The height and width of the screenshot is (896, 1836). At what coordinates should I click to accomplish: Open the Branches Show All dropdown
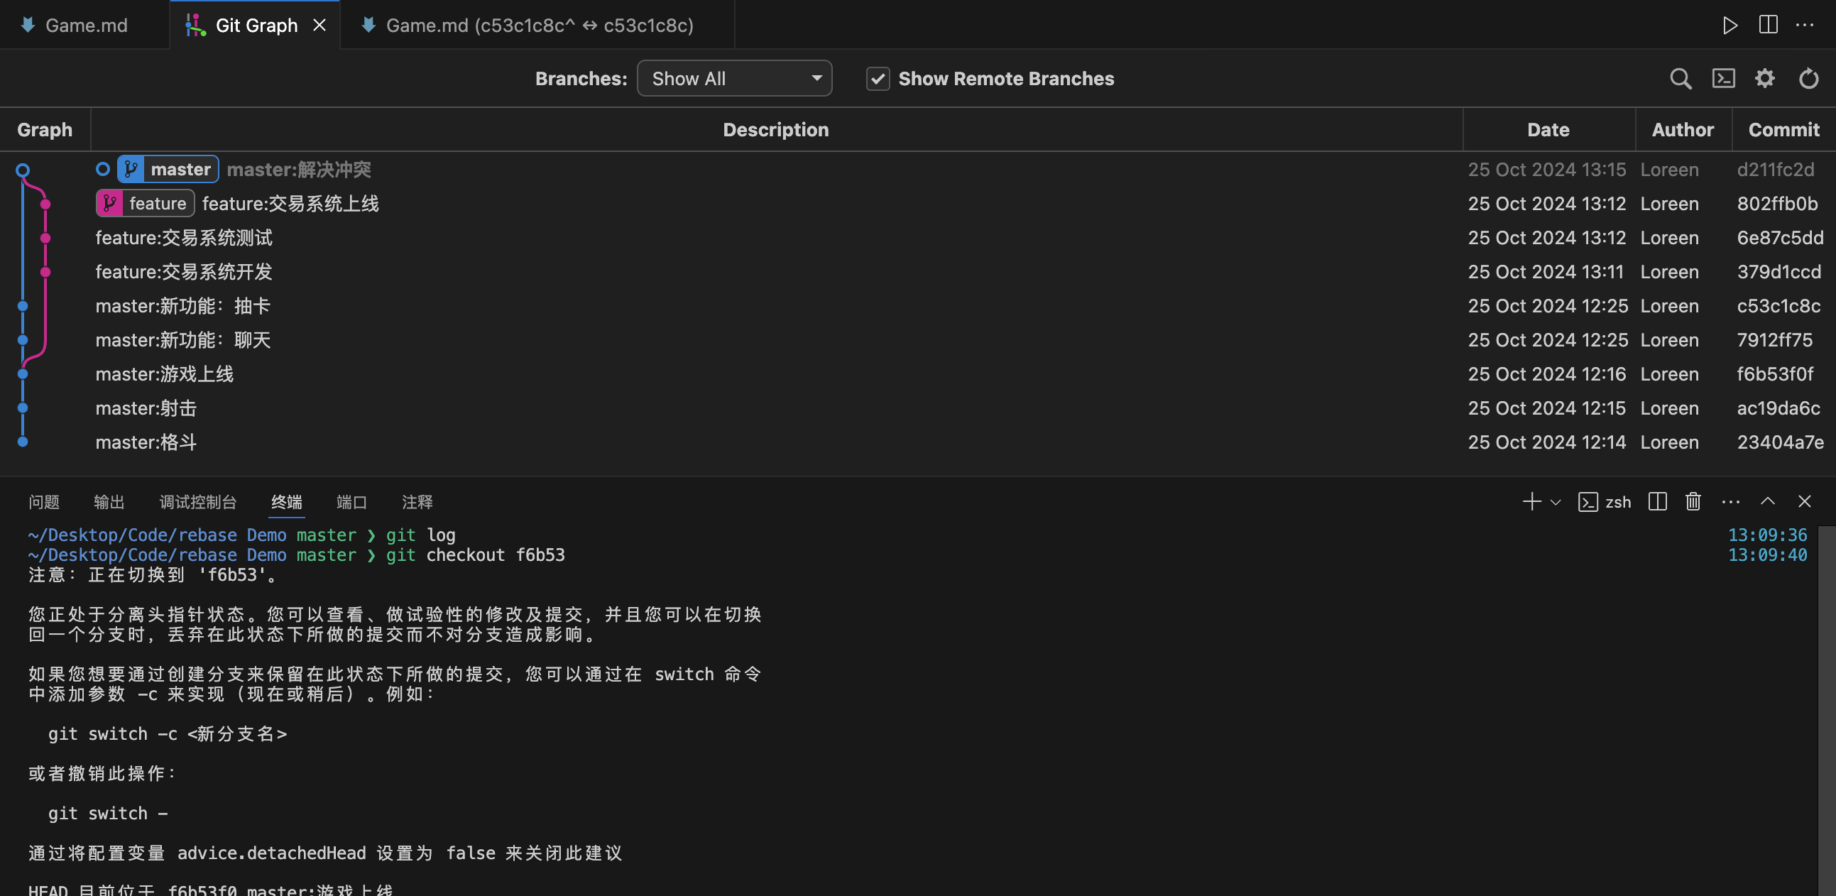734,78
